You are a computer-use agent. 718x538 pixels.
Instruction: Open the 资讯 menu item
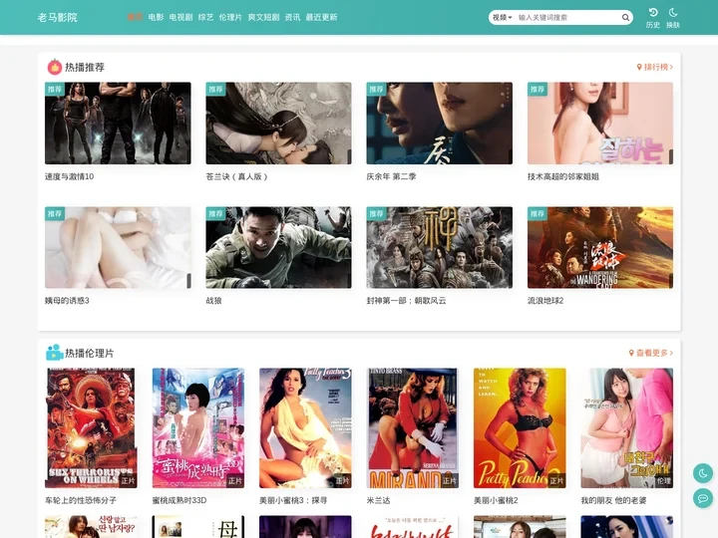(x=292, y=17)
